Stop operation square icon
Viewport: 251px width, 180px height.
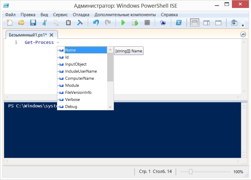coord(147,23)
